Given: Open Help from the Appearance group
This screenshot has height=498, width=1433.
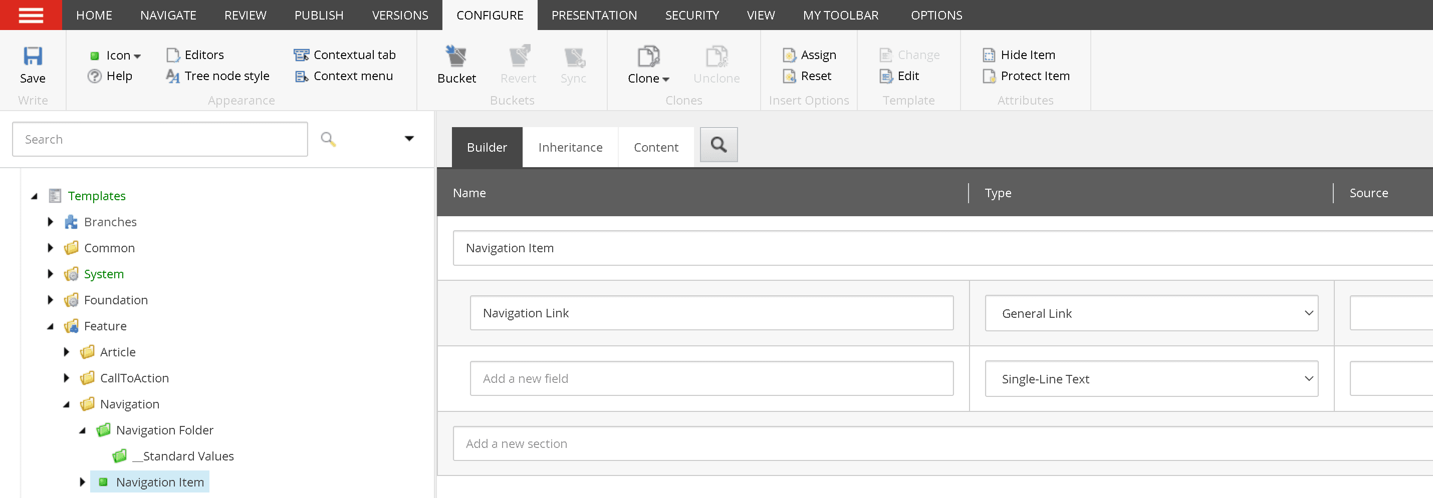Looking at the screenshot, I should point(95,76).
